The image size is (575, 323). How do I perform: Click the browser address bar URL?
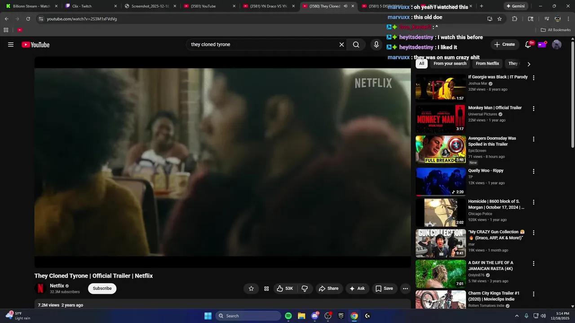[82, 19]
